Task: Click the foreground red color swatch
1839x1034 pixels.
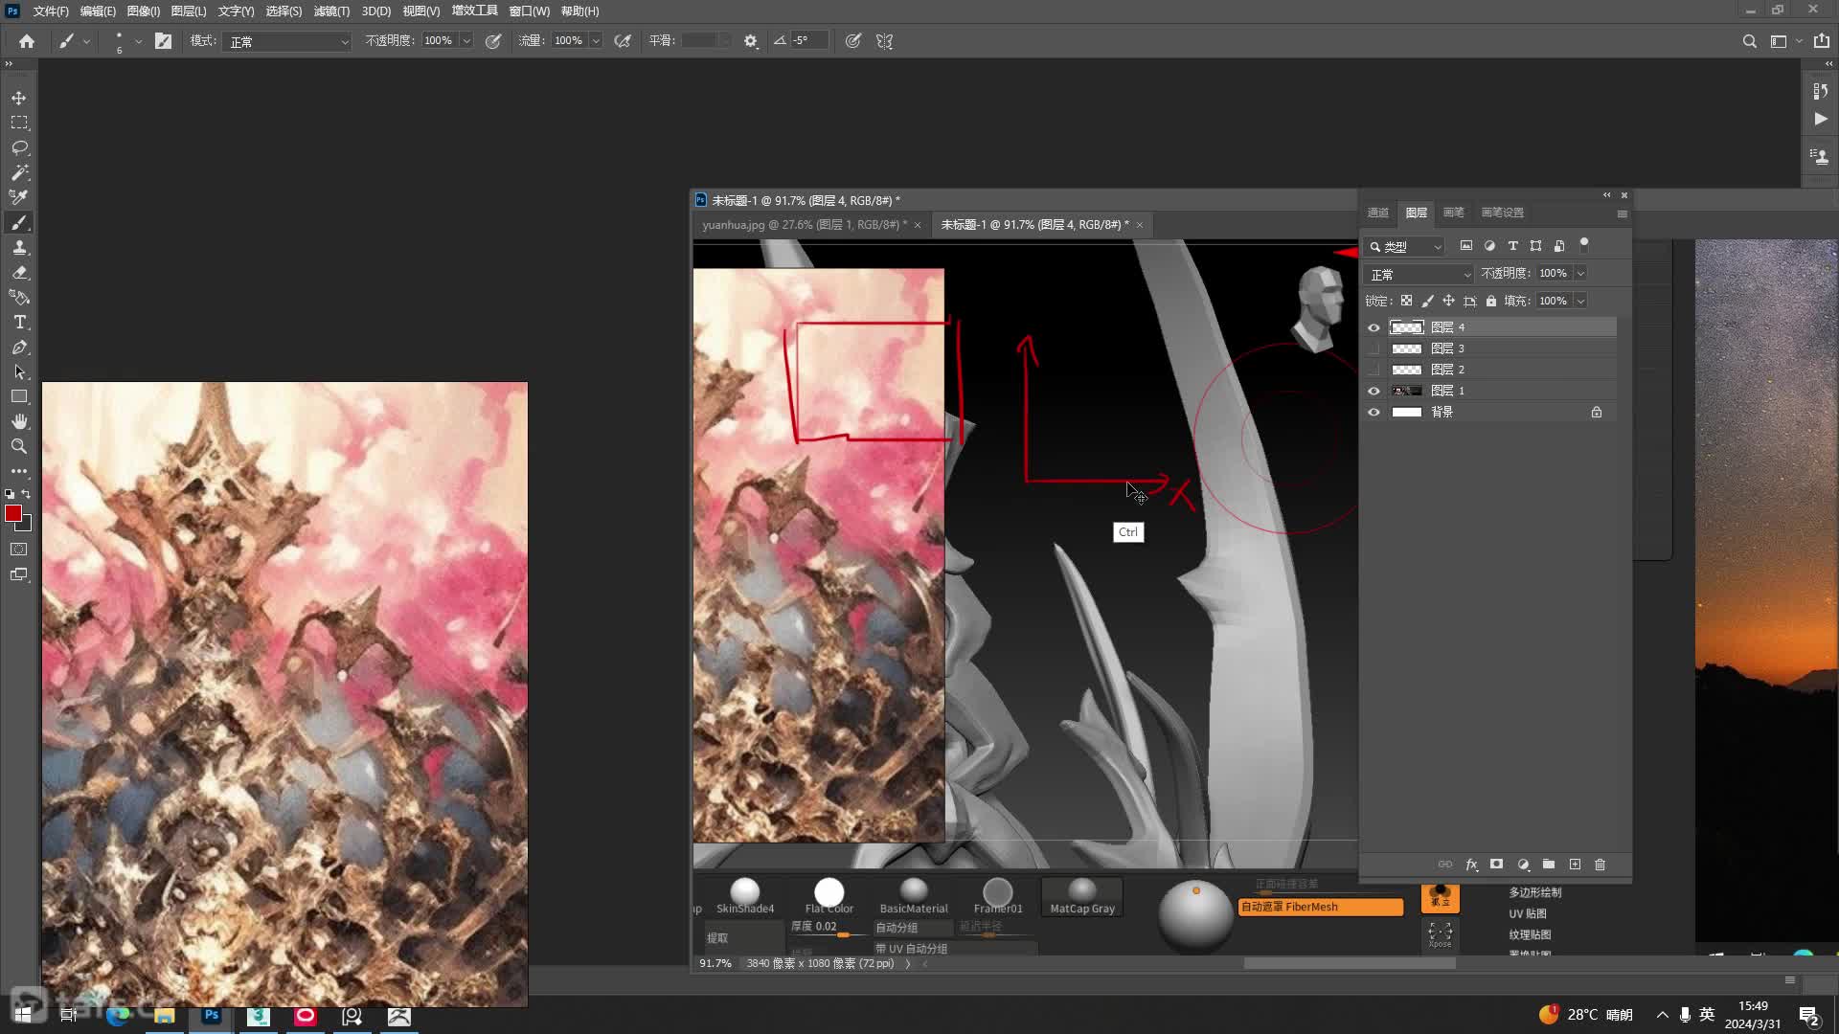Action: tap(13, 514)
